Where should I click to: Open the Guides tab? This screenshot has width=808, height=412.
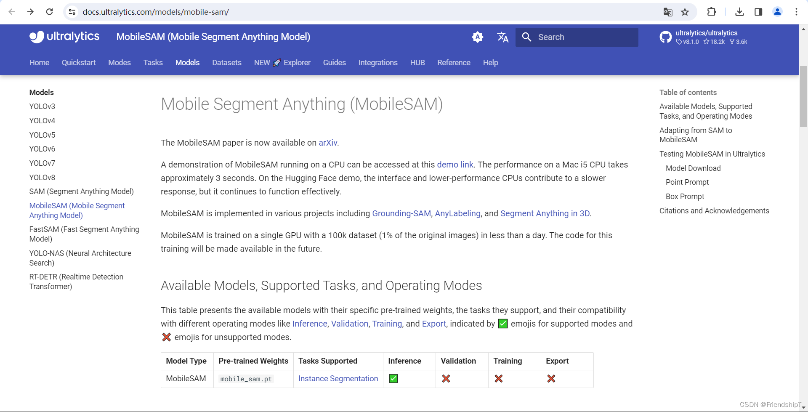click(x=335, y=63)
